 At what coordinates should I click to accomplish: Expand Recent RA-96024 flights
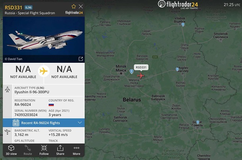point(44,123)
